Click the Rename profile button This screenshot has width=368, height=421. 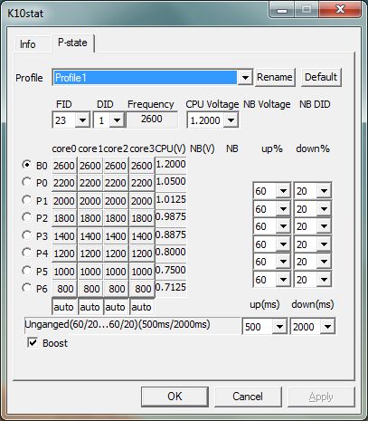tap(275, 77)
